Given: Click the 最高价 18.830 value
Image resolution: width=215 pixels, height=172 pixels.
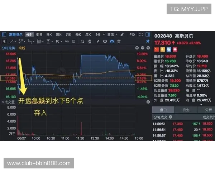Looking at the screenshot, I should click(171, 56).
